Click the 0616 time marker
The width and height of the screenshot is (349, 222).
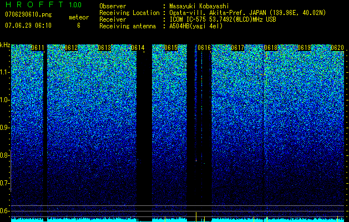(x=204, y=48)
